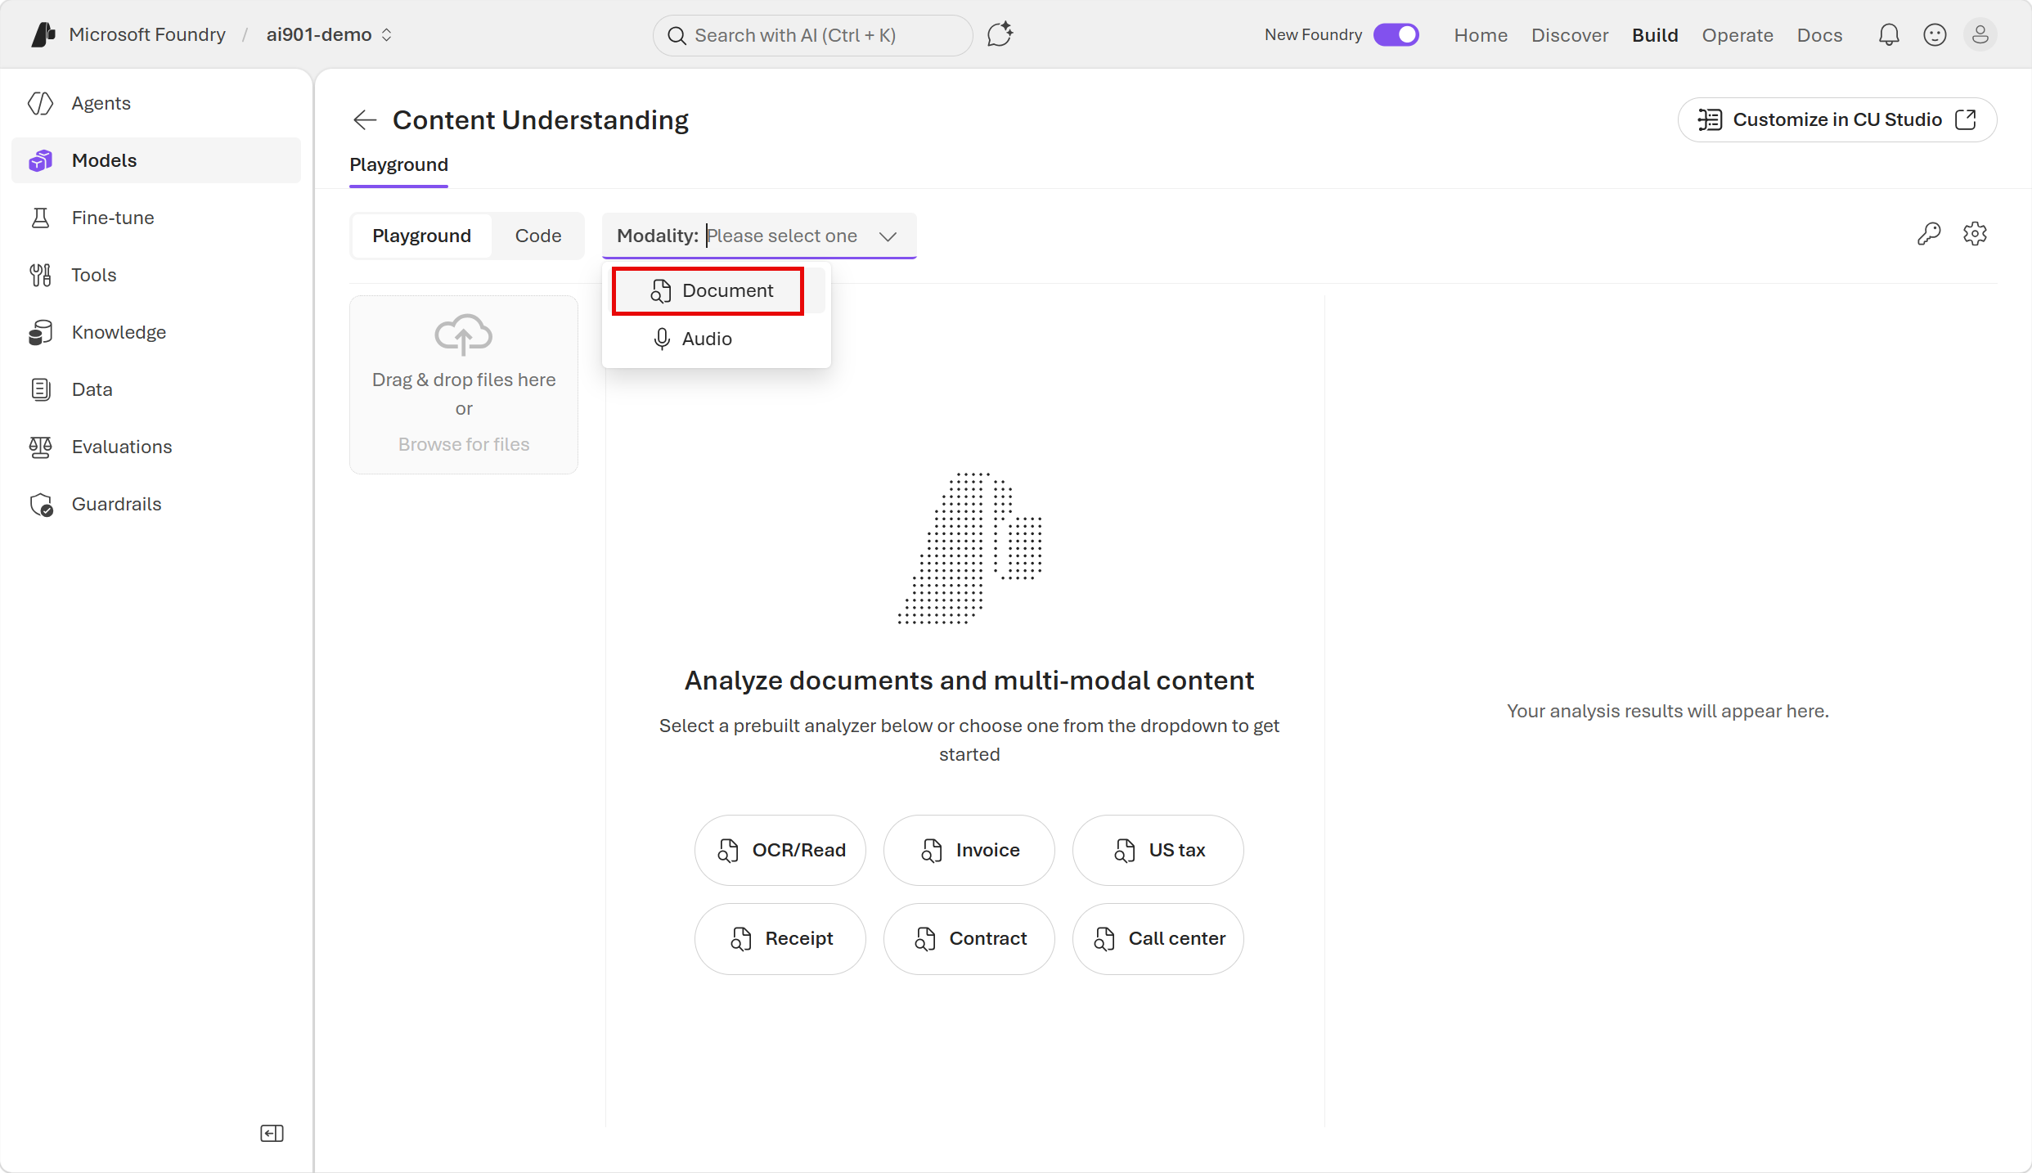
Task: Click the Microsoft Foundry breadcrumb text
Action: 147,34
